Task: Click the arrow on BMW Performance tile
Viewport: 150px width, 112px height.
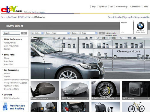Action: click(57, 98)
